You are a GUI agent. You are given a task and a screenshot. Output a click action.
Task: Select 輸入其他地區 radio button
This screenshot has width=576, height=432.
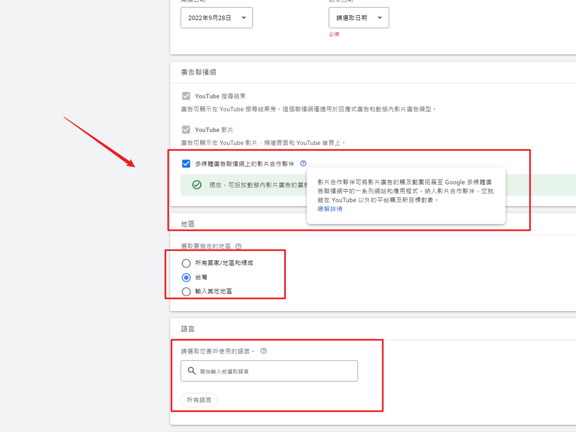click(x=186, y=292)
